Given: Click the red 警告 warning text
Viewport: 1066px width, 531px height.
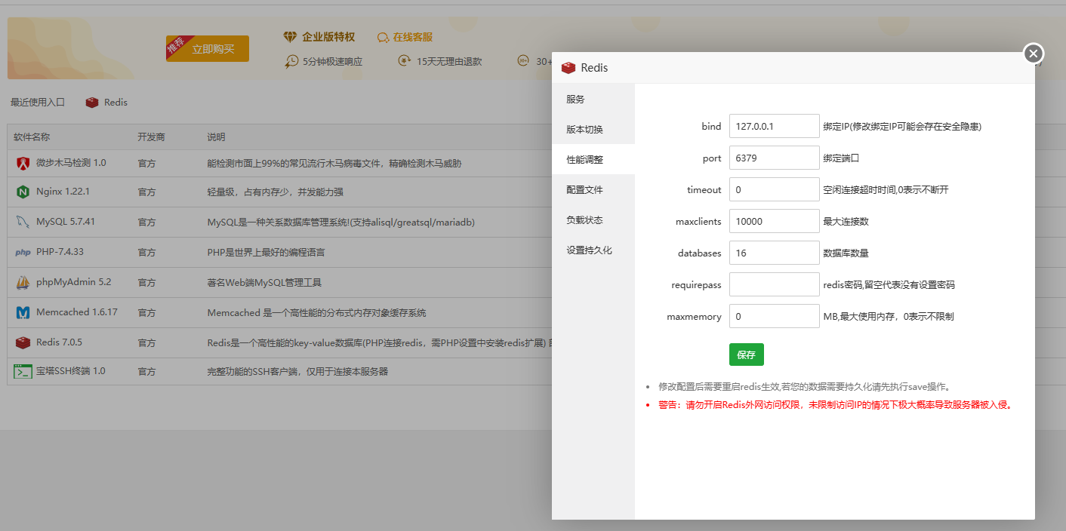Looking at the screenshot, I should [x=834, y=405].
